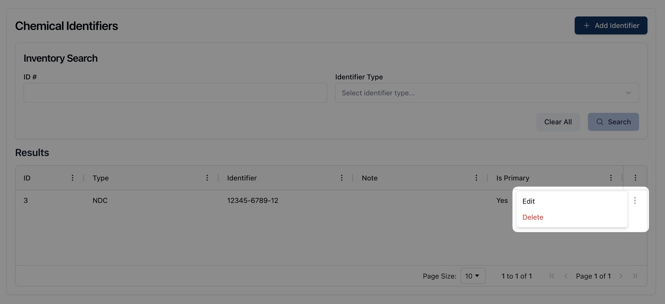Open the Page Size dropdown
Viewport: 665px width, 304px height.
pos(473,276)
